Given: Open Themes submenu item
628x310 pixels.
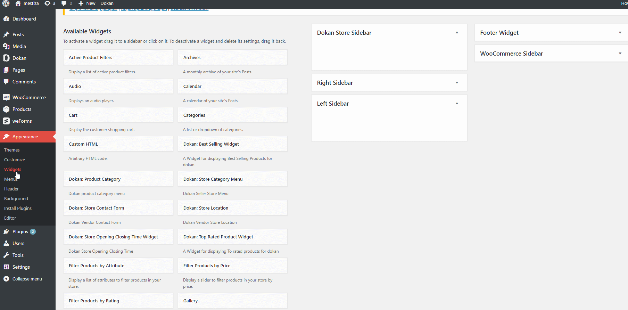Looking at the screenshot, I should pos(12,150).
